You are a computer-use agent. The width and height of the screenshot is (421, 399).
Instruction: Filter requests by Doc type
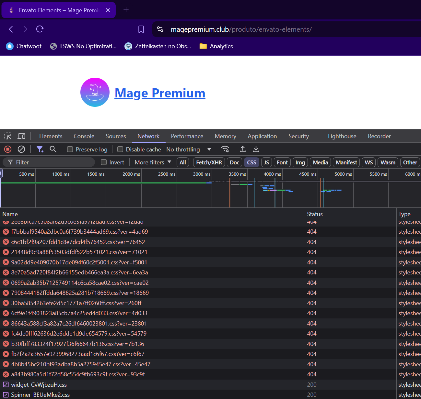tap(234, 162)
